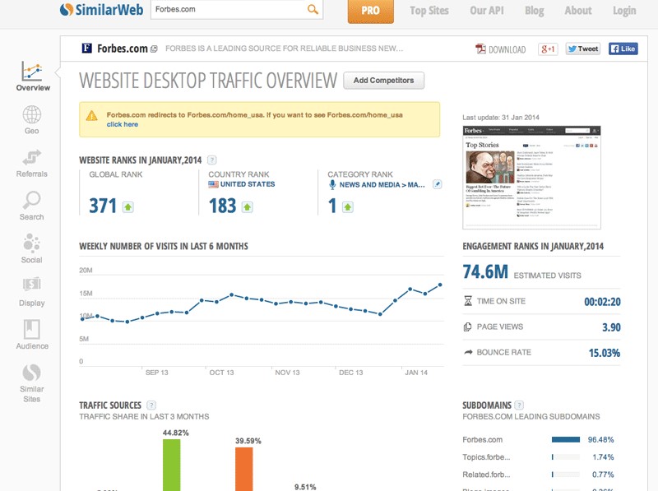Click the search magnifier icon in search box
Viewport: 658px width, 491px height.
click(x=313, y=10)
